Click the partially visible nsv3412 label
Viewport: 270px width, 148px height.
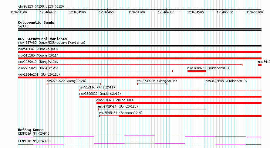264,62
